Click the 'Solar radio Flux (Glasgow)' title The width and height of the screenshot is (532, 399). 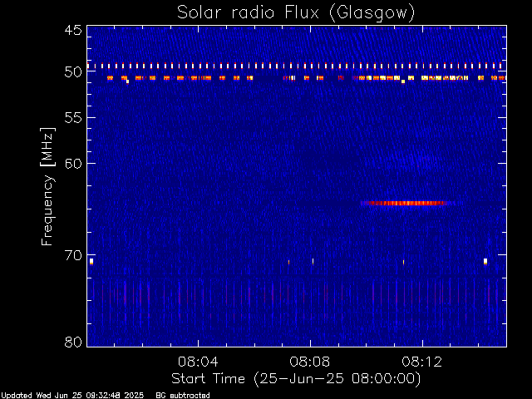pyautogui.click(x=296, y=13)
